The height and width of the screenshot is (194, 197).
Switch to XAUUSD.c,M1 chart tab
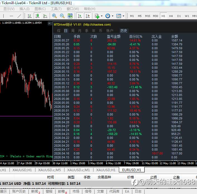78,170
